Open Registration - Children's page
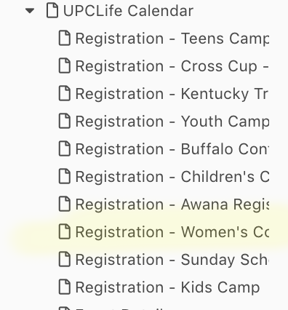 point(172,177)
